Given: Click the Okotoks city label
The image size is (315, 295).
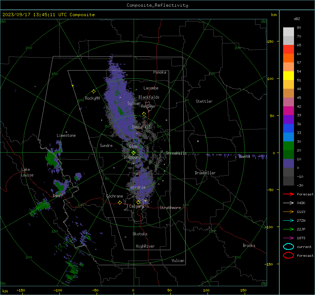Looking at the screenshot, I should [140, 234].
